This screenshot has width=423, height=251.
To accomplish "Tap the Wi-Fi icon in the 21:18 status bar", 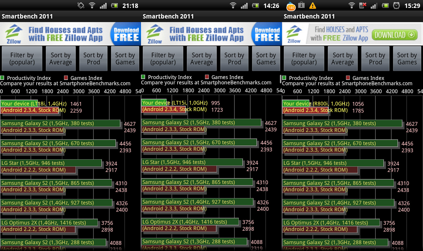I will tap(92, 5).
